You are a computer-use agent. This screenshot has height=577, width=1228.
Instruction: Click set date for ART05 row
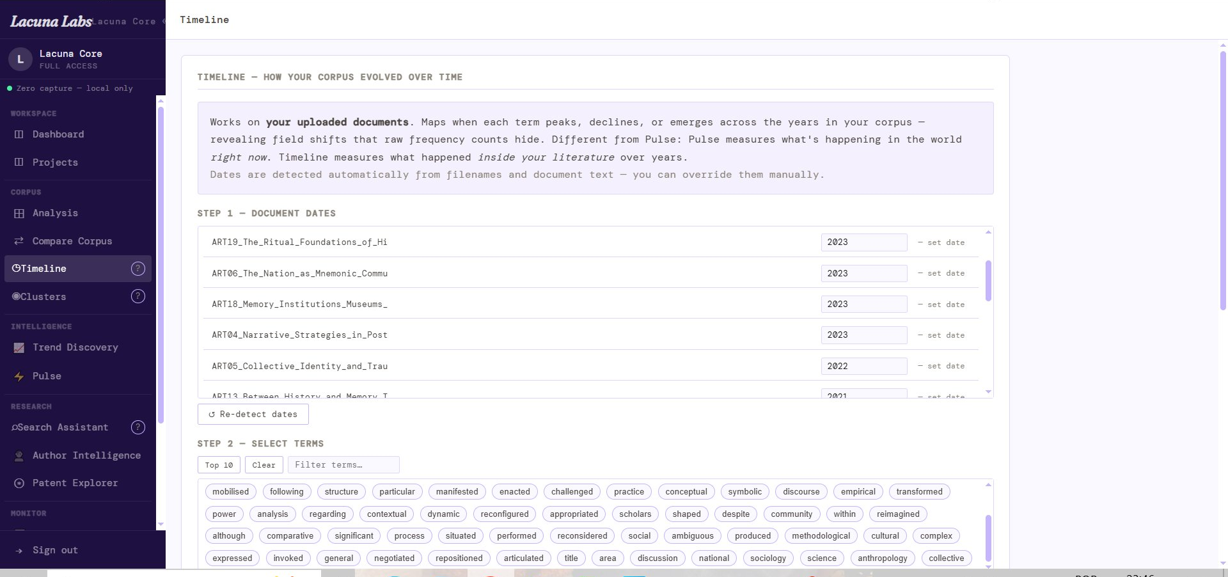(x=941, y=366)
